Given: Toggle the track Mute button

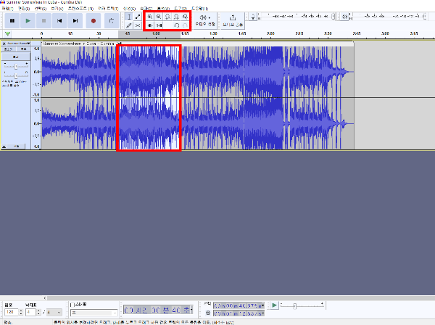Looking at the screenshot, I should click(x=8, y=49).
